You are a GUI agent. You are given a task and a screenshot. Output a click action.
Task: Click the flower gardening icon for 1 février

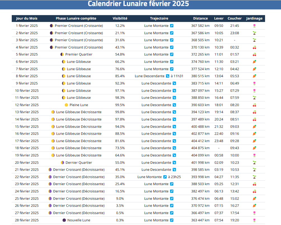(x=254, y=26)
